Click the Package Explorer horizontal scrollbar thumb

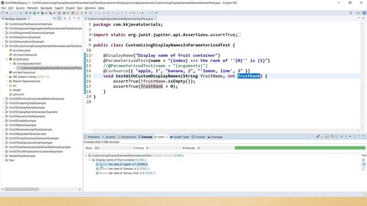[x=22, y=189]
